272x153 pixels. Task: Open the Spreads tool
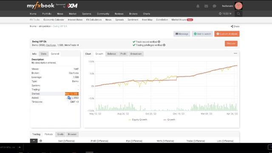(x=119, y=20)
